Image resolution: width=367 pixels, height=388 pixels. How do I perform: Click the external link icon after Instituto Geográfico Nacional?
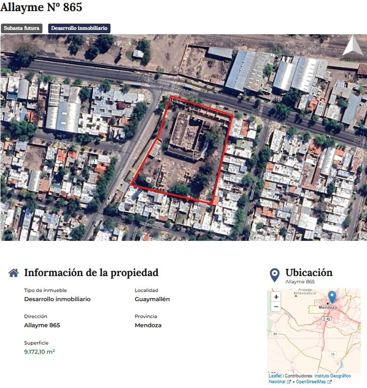[x=289, y=381]
